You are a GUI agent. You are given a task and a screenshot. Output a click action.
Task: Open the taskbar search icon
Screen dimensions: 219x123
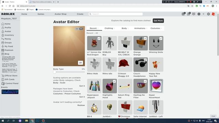[x=8, y=121]
